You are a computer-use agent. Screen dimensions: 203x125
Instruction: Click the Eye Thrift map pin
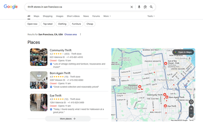[x=165, y=106]
